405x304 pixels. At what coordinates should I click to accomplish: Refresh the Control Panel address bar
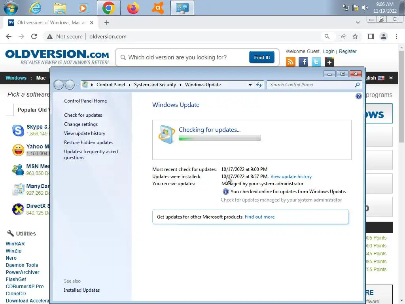(259, 85)
